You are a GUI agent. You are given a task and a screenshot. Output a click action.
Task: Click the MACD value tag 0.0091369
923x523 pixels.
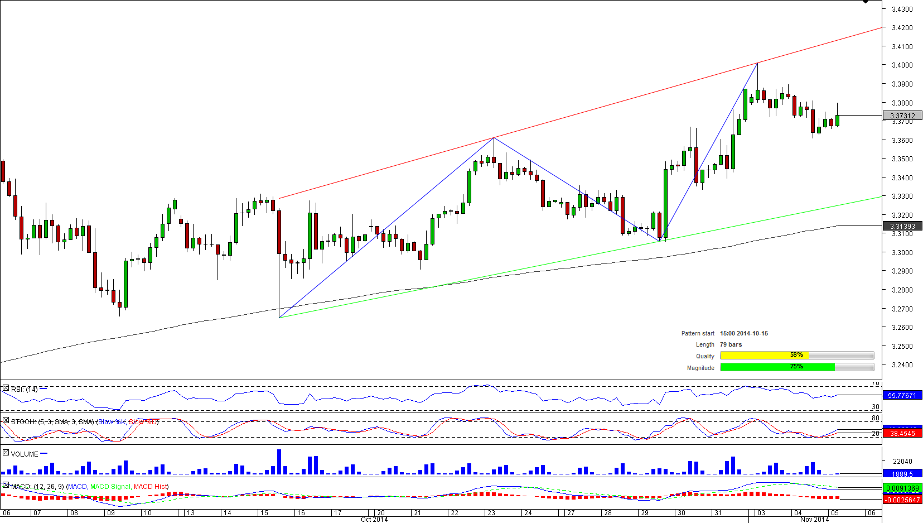902,488
